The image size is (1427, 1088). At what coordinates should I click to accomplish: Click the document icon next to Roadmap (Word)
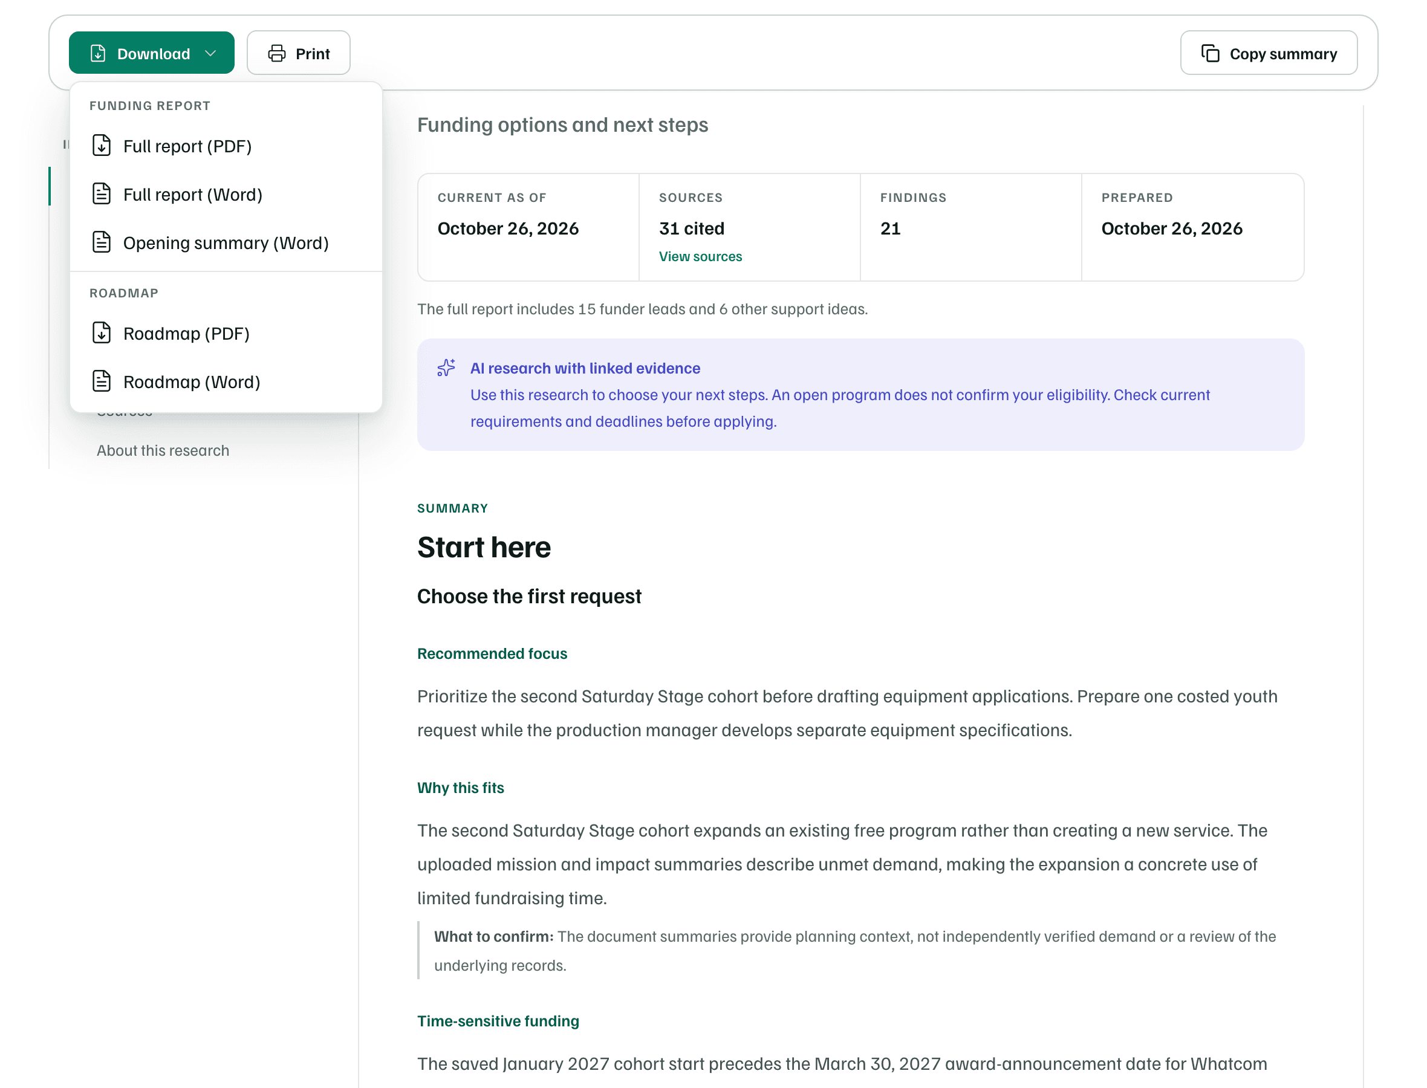coord(102,382)
